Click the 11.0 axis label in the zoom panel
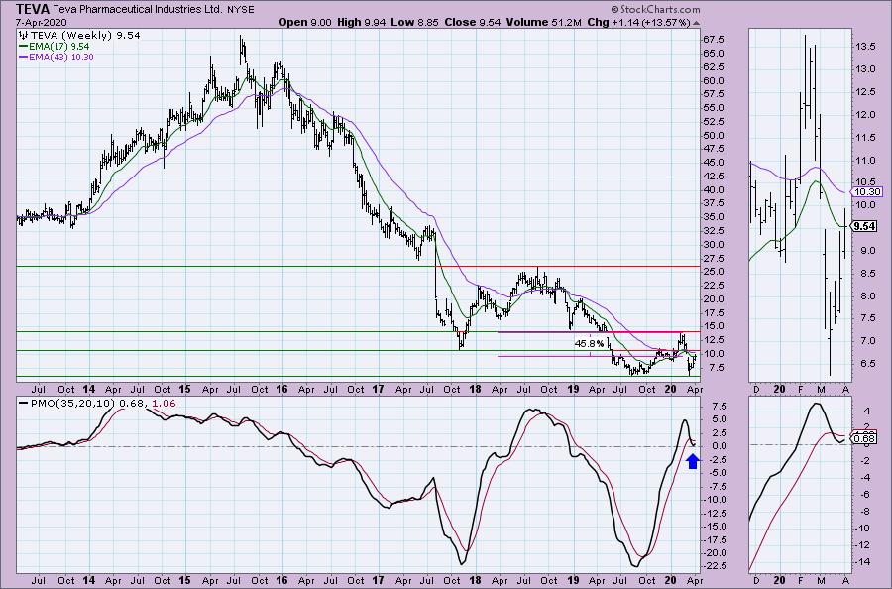Image resolution: width=892 pixels, height=589 pixels. [x=866, y=161]
